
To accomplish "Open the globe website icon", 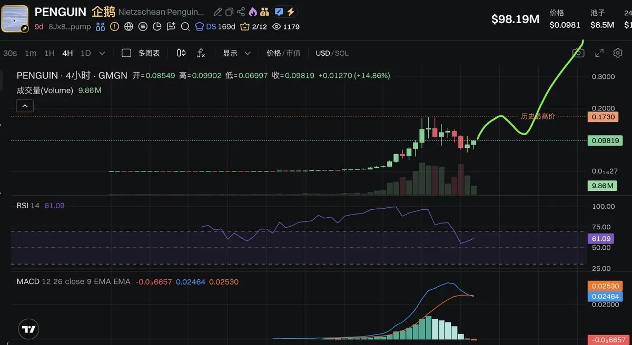I will coord(129,26).
